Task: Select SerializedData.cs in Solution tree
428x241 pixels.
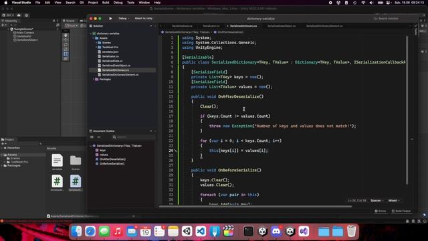Action: [112, 61]
